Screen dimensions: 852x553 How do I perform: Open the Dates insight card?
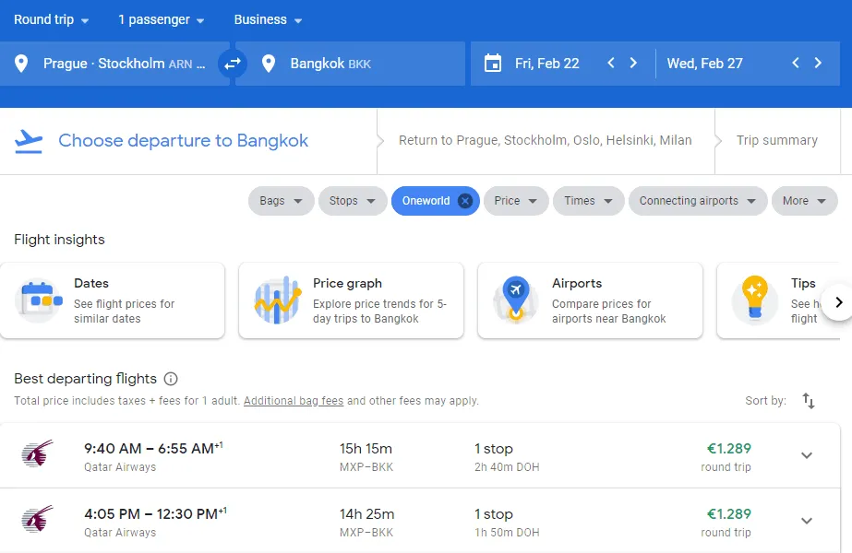click(113, 300)
